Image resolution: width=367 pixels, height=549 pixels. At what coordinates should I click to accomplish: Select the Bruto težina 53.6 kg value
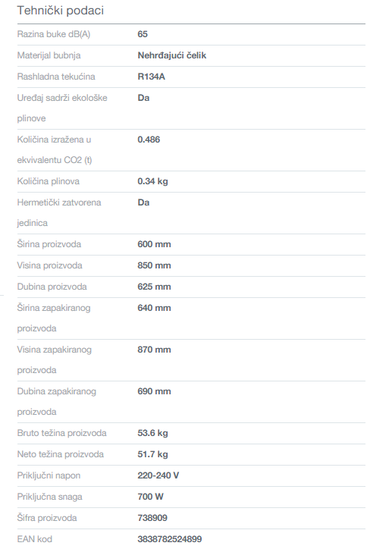pyautogui.click(x=152, y=433)
